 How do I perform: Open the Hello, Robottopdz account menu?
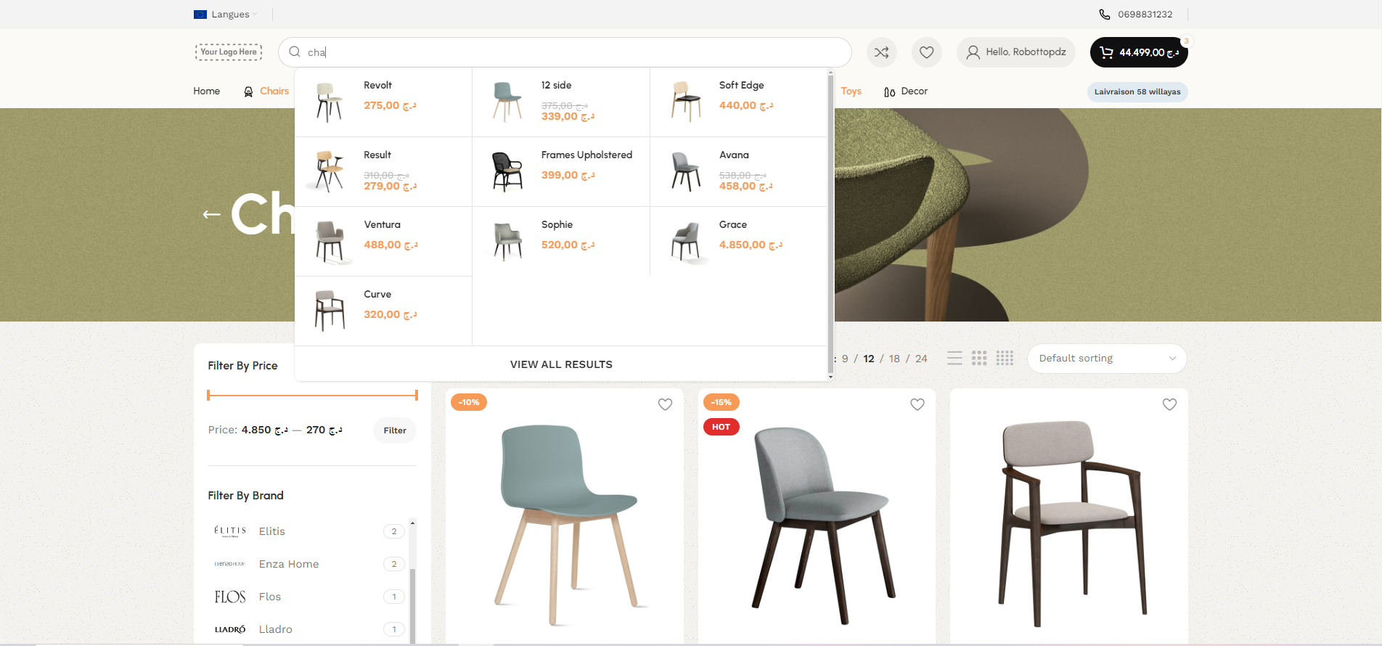1016,52
